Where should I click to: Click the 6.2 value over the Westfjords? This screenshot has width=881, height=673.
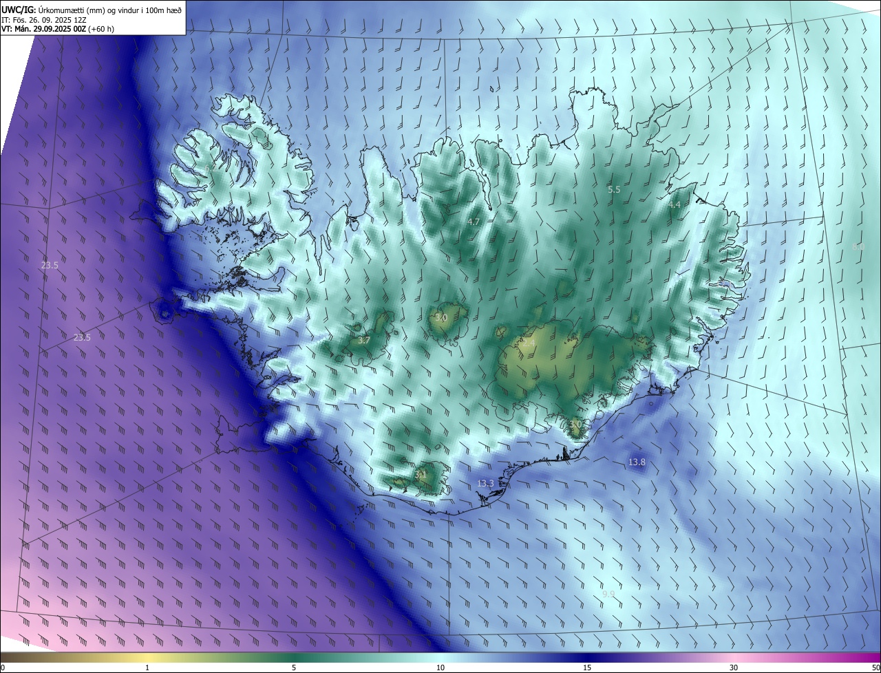[x=211, y=169]
